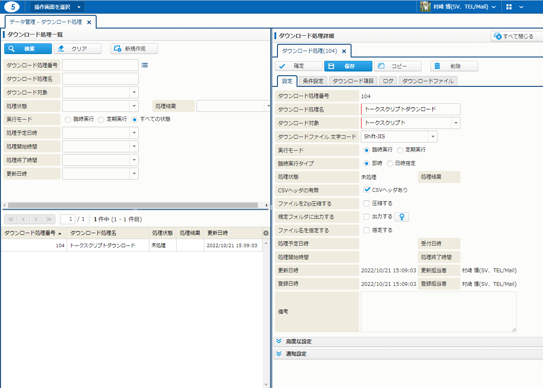This screenshot has height=388, width=543.
Task: Enable the 圧縮する checkbox
Action: [x=366, y=203]
